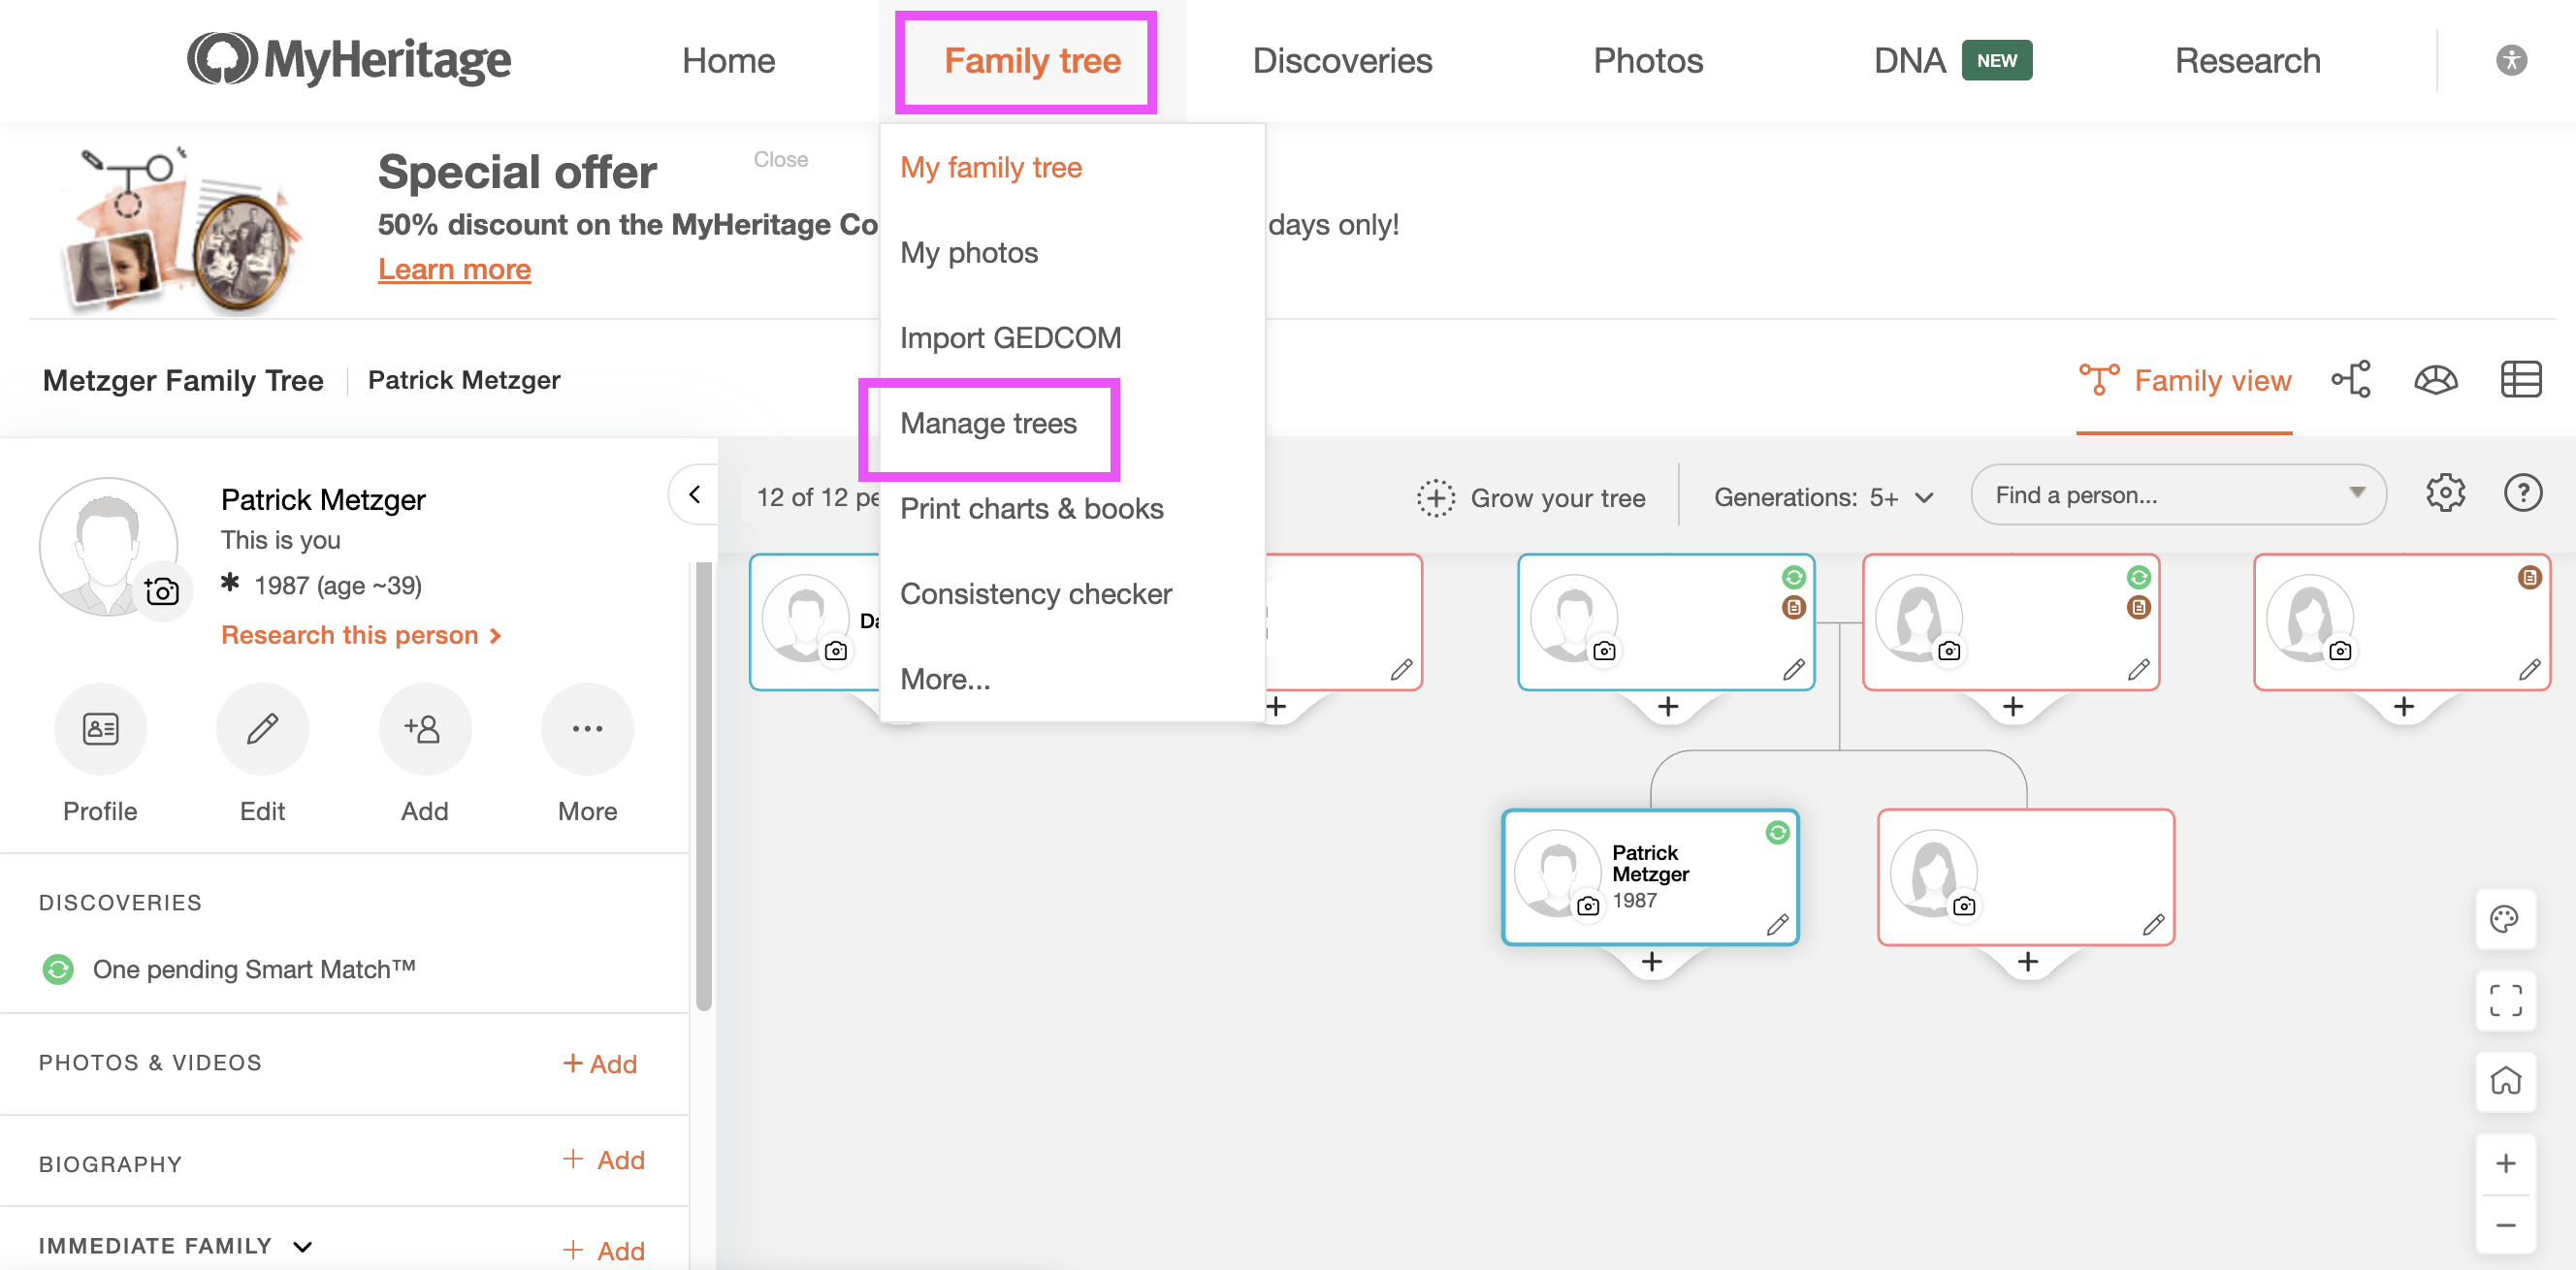
Task: Open the Discoveries navigation menu
Action: [x=1342, y=60]
